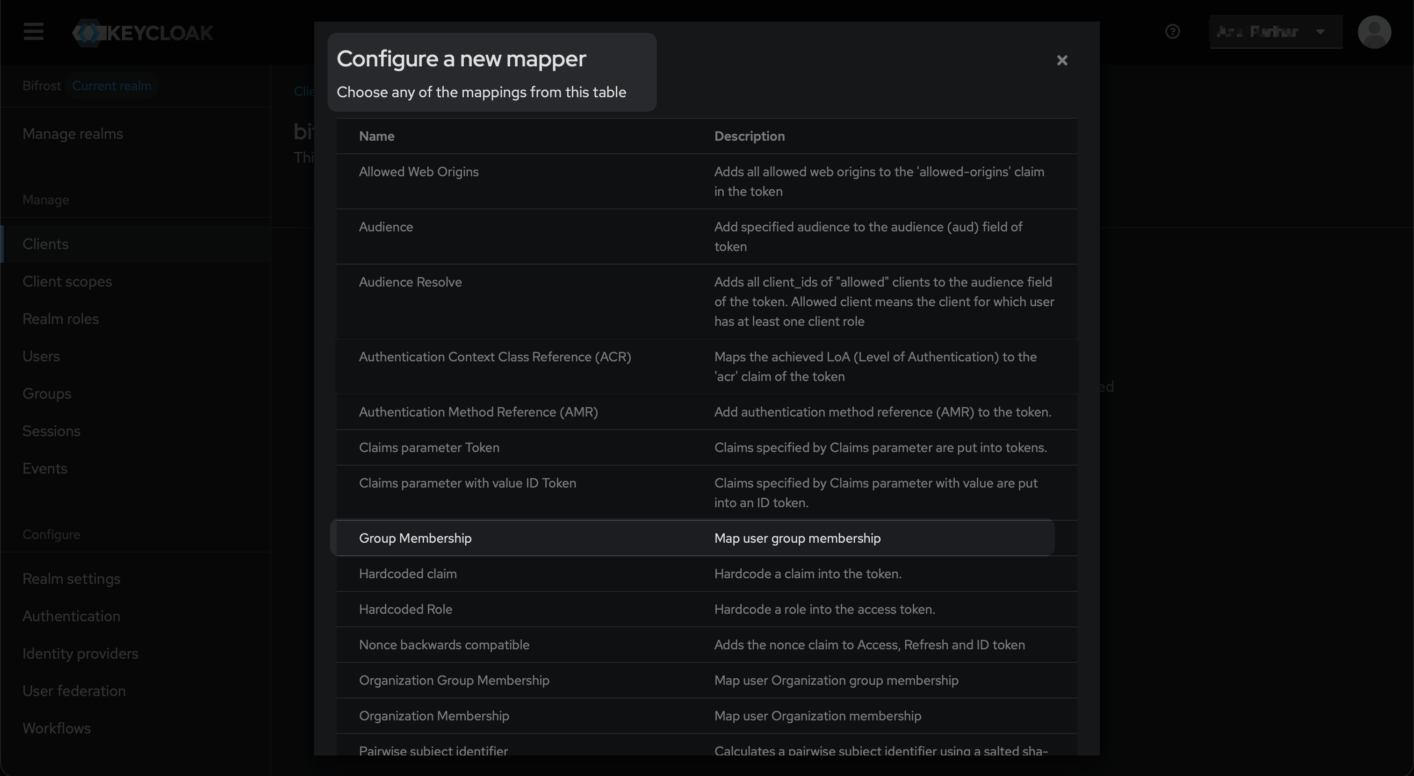The height and width of the screenshot is (776, 1414).
Task: Pick Authentication Method Reference (AMR) mapper
Action: pyautogui.click(x=707, y=411)
